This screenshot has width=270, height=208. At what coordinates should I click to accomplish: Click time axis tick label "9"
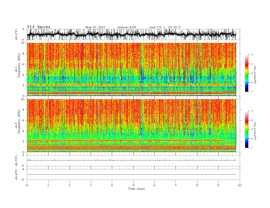(x=218, y=185)
